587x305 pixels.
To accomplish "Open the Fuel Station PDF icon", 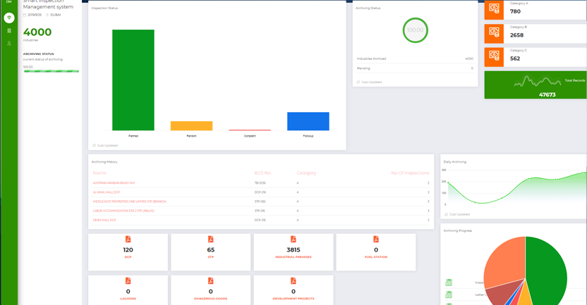I will (x=376, y=239).
